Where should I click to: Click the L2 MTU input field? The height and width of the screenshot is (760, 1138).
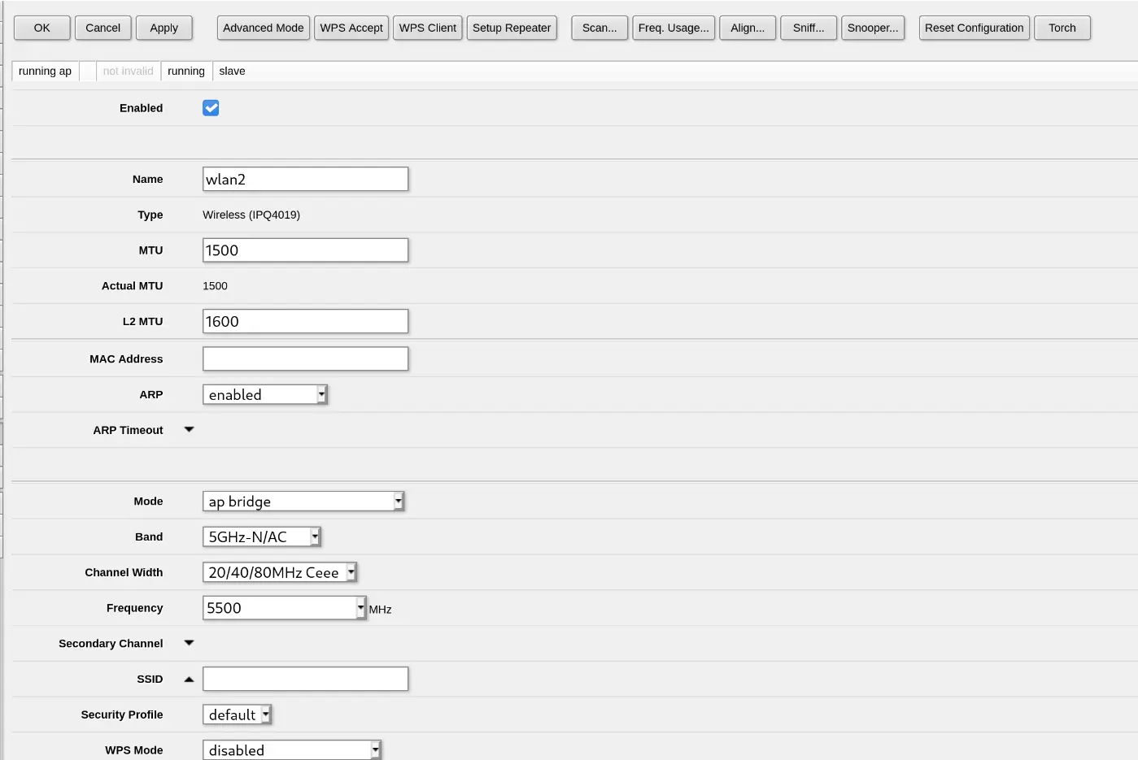tap(305, 321)
